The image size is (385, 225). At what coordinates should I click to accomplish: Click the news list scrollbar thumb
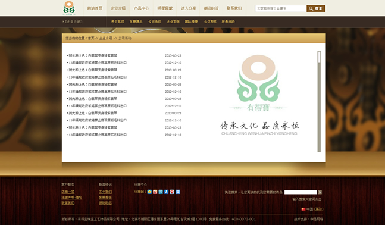(x=319, y=57)
